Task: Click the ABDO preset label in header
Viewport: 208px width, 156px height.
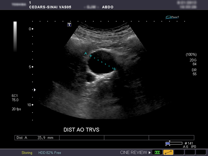Action: [x=108, y=7]
